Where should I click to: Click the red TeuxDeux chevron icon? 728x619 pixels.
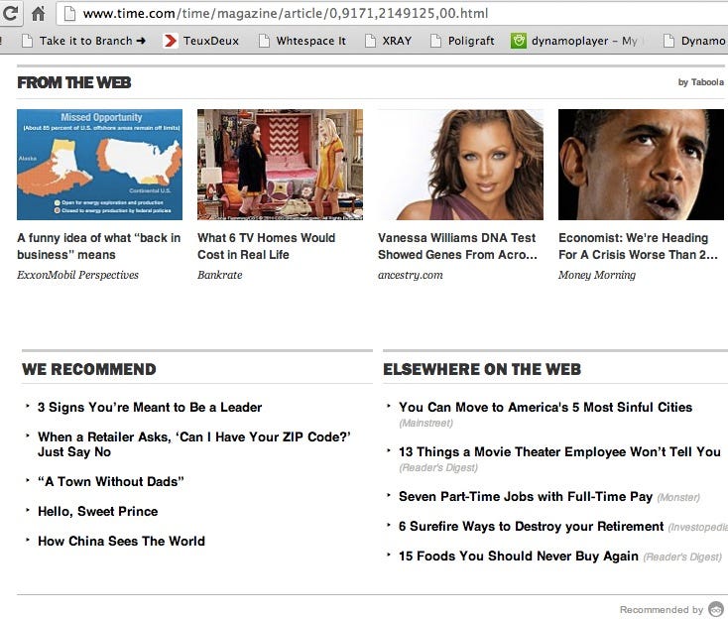pyautogui.click(x=171, y=41)
